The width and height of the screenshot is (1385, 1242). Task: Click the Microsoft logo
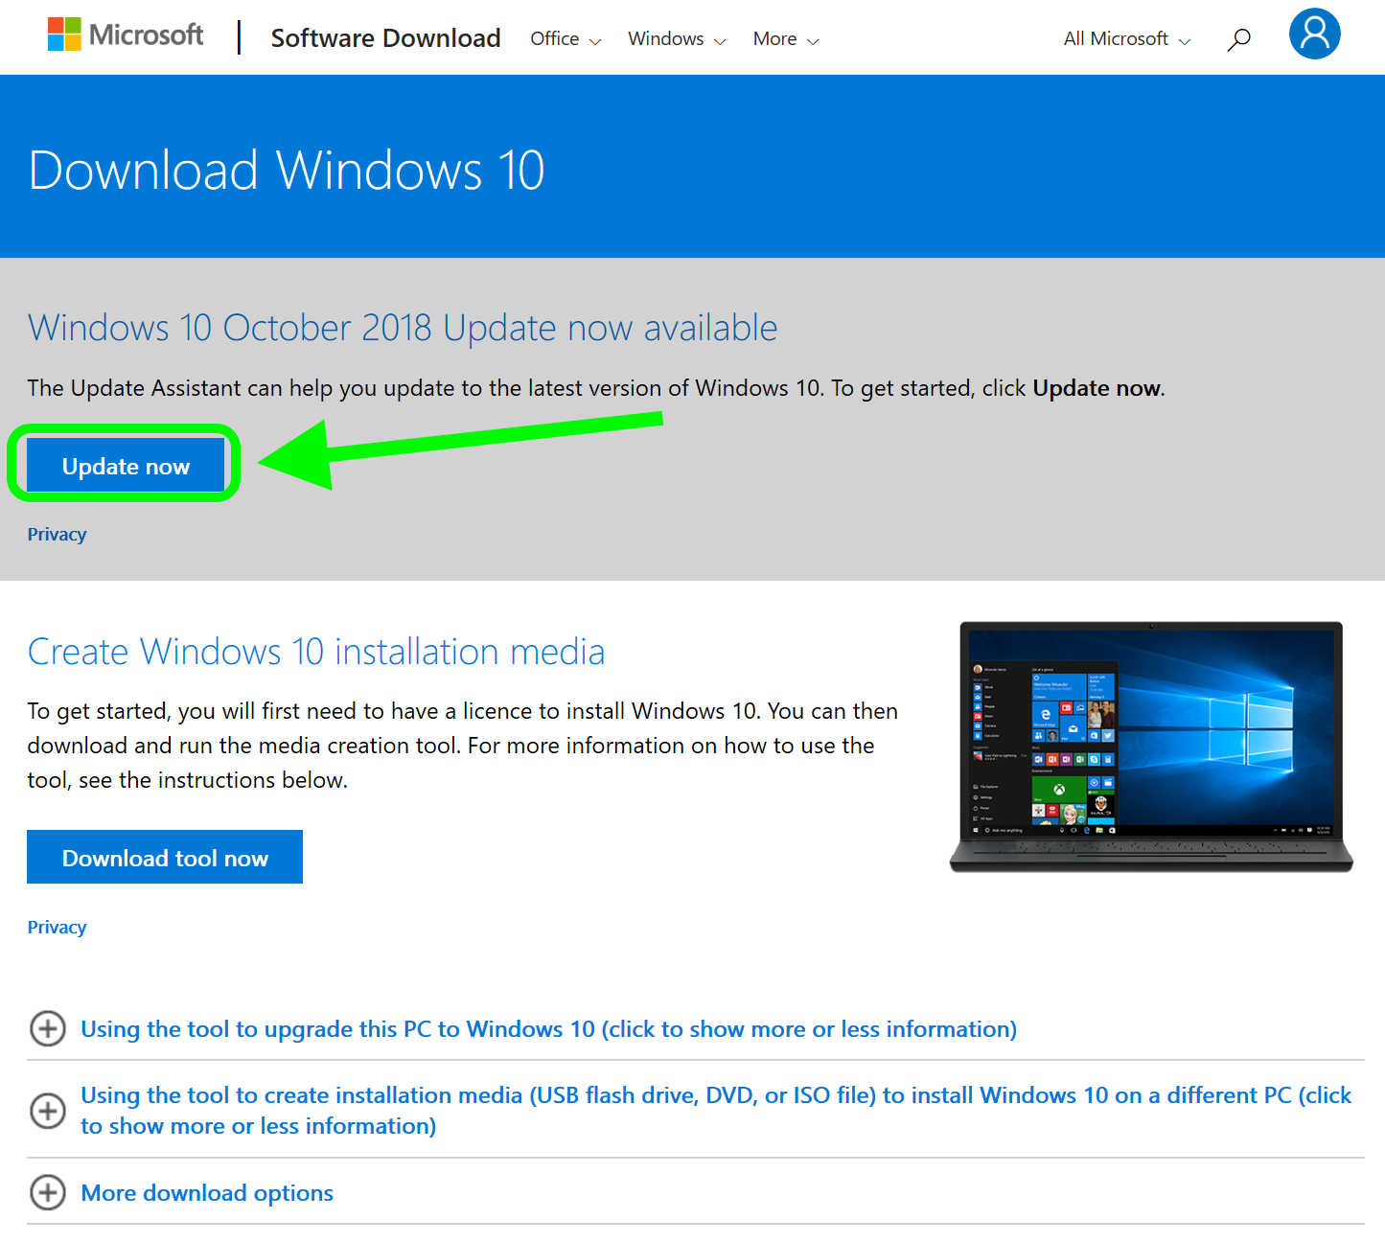click(x=126, y=34)
